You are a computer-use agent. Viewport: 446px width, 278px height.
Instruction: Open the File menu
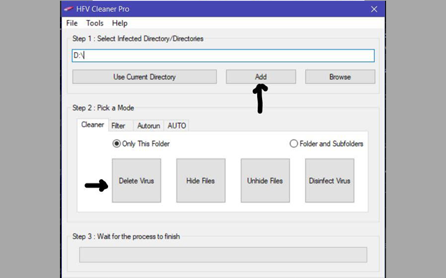click(72, 23)
